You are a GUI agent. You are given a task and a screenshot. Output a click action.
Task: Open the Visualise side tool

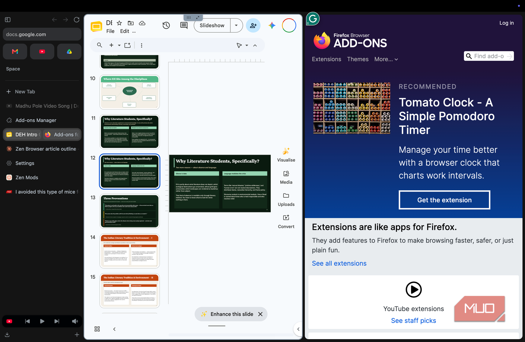pos(286,155)
